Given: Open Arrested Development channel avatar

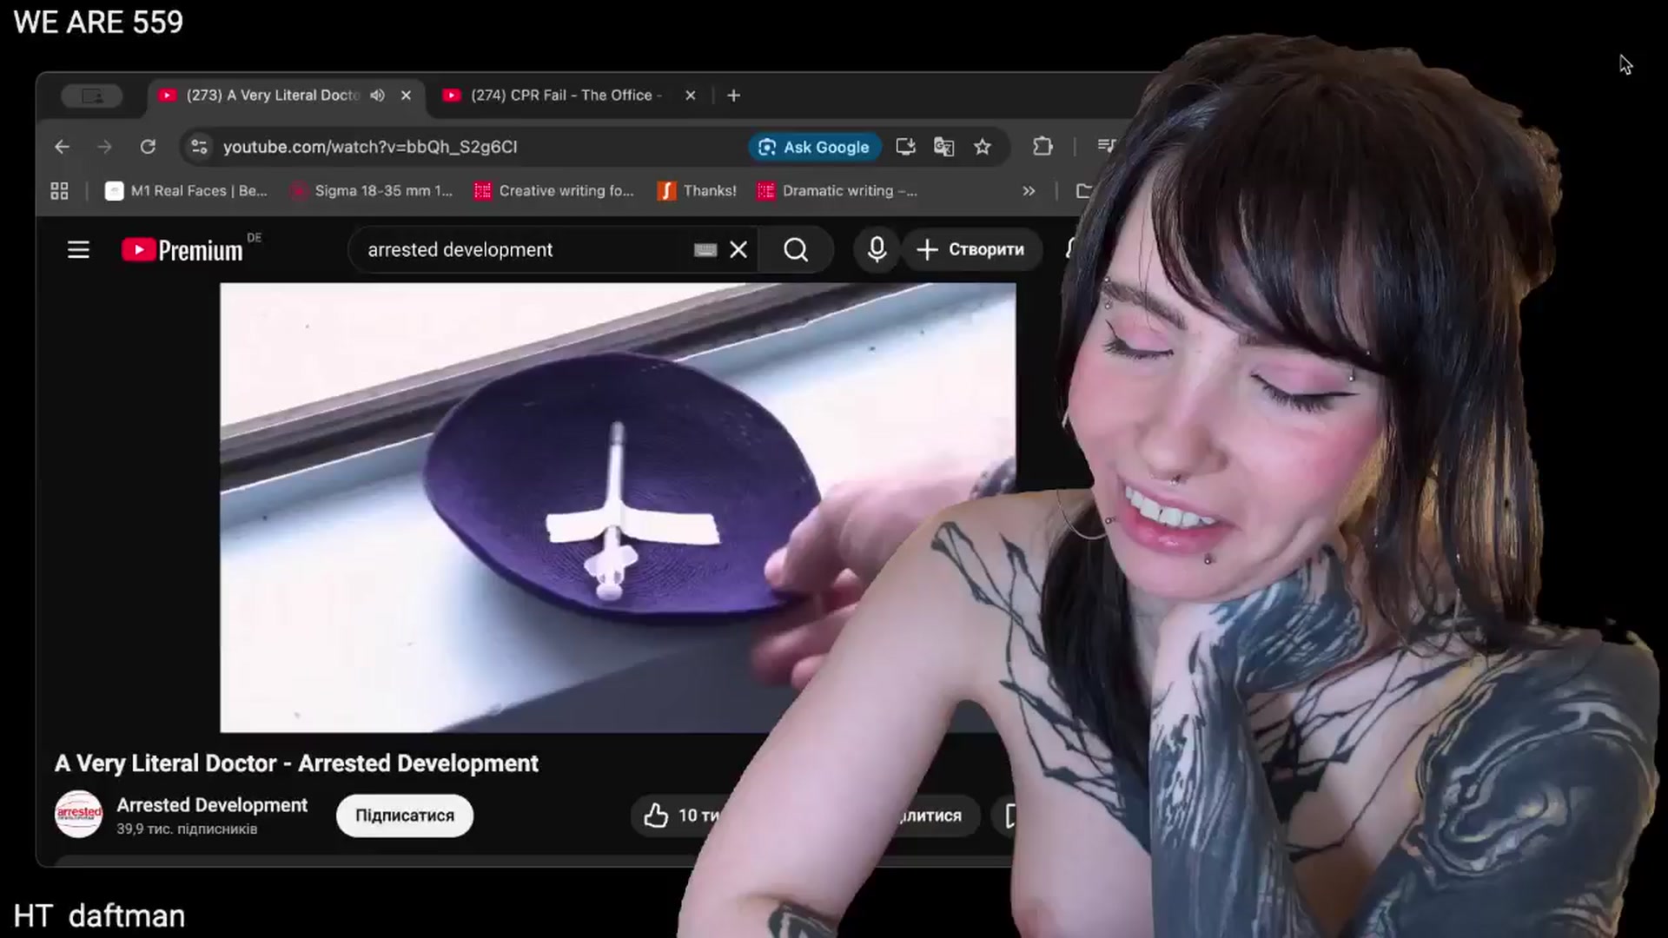Looking at the screenshot, I should [78, 815].
